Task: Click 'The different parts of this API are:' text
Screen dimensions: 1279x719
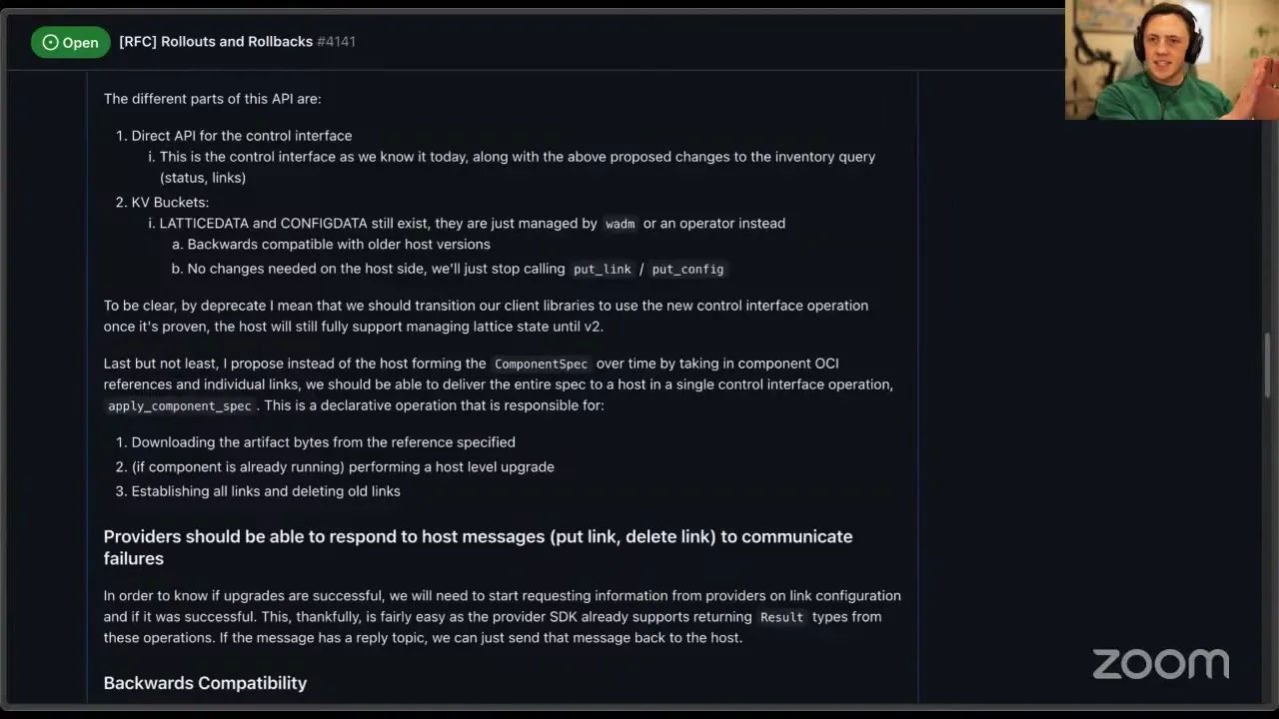Action: [212, 99]
